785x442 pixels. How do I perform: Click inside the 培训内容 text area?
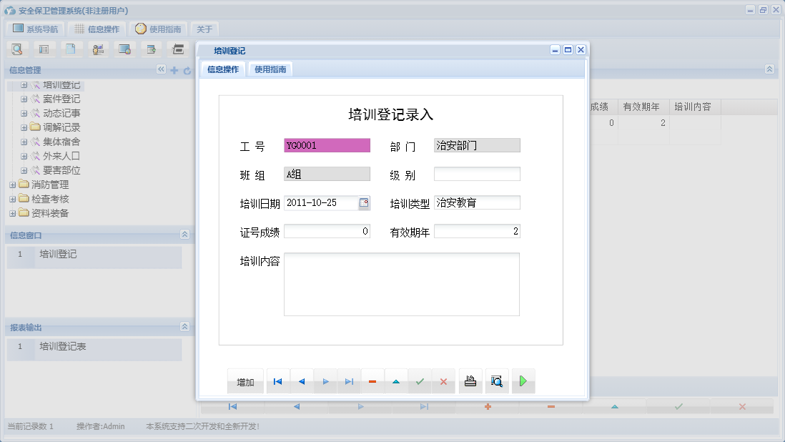tap(402, 284)
